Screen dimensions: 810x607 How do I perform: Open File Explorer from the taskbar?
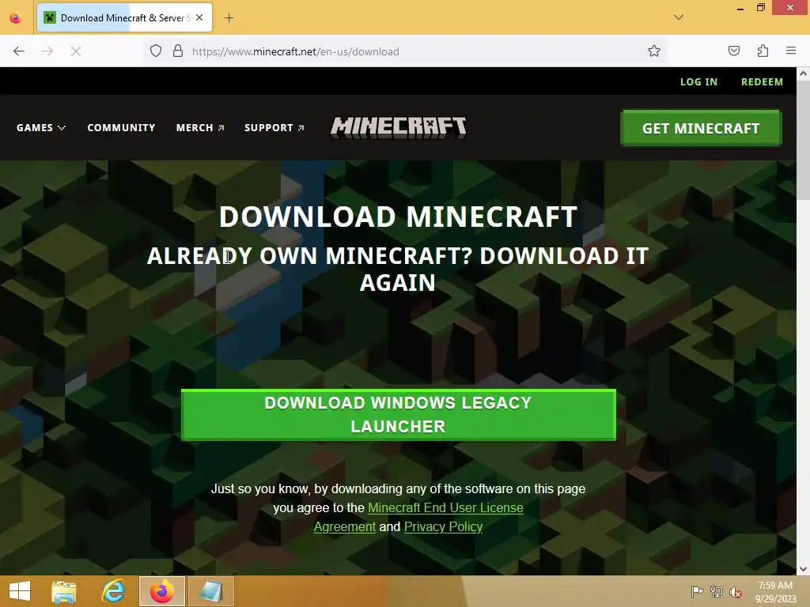[64, 591]
